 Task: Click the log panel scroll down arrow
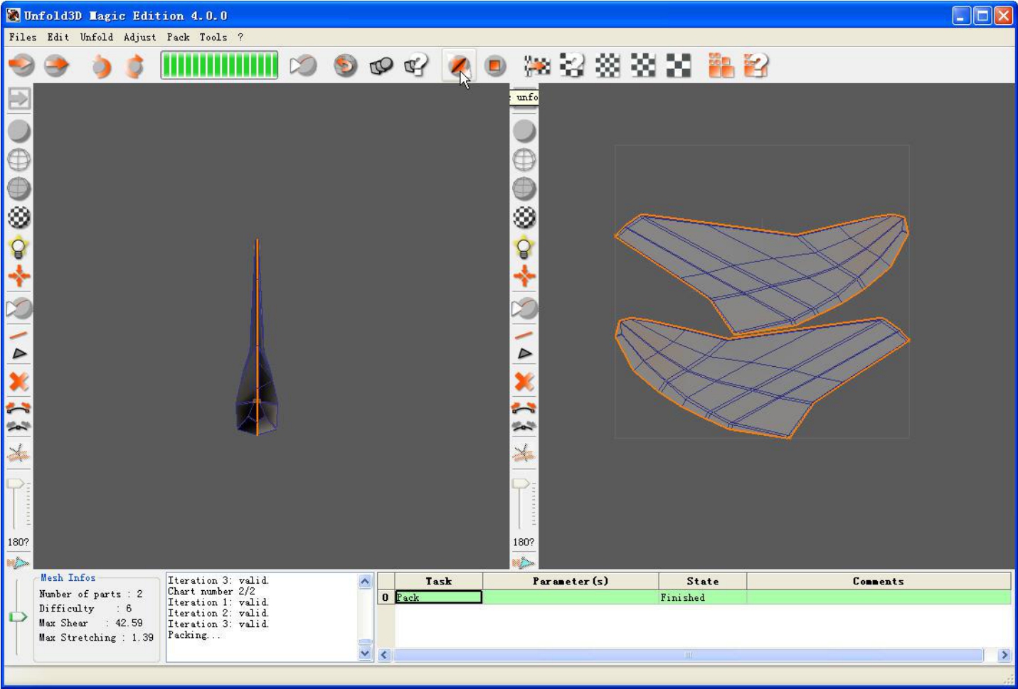click(x=365, y=653)
